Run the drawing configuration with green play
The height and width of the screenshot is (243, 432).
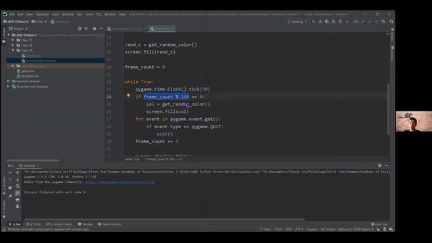pyautogui.click(x=313, y=22)
